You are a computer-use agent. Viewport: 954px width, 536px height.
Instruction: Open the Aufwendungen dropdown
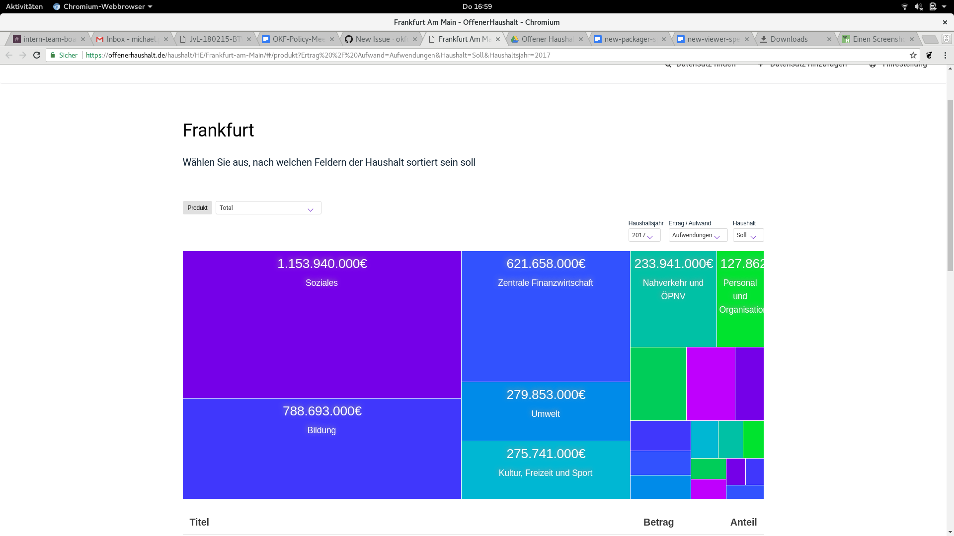click(x=698, y=235)
